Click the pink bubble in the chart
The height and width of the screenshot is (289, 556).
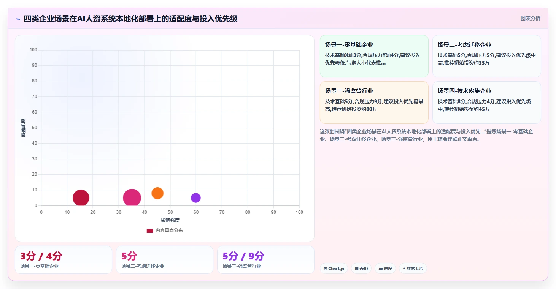pyautogui.click(x=132, y=198)
